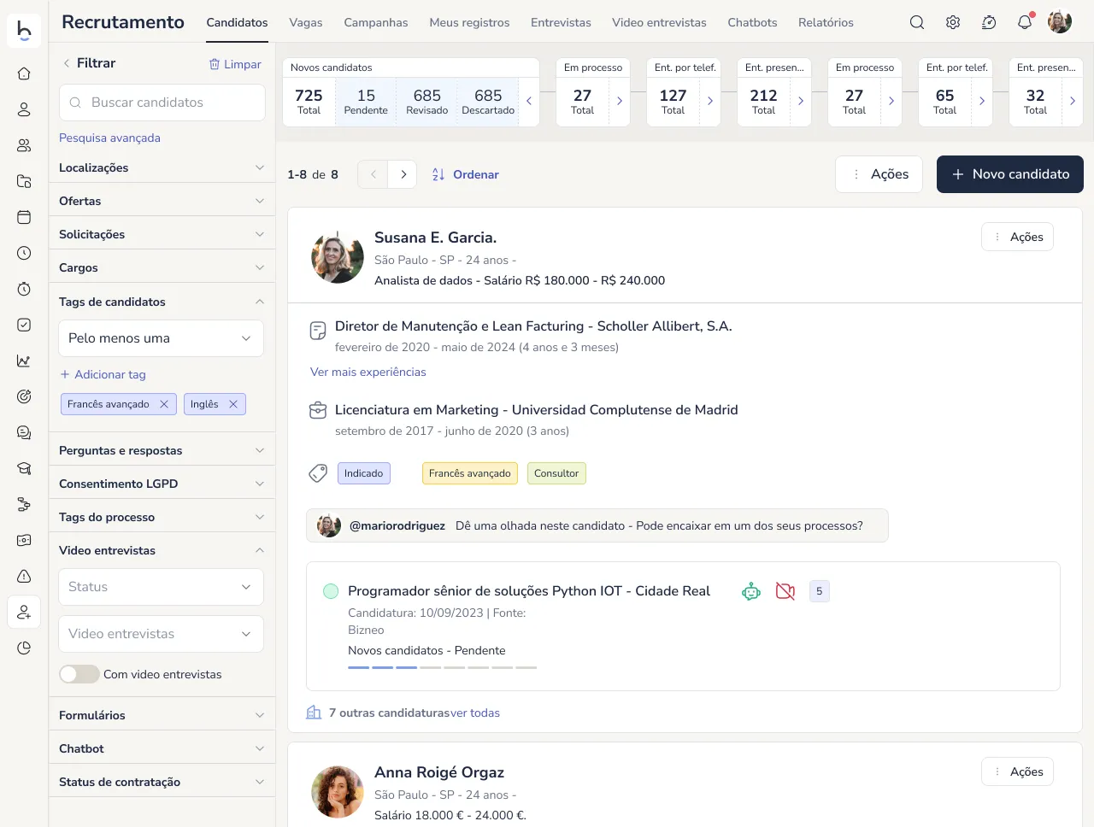Expand the Cargos filter section

pyautogui.click(x=162, y=267)
